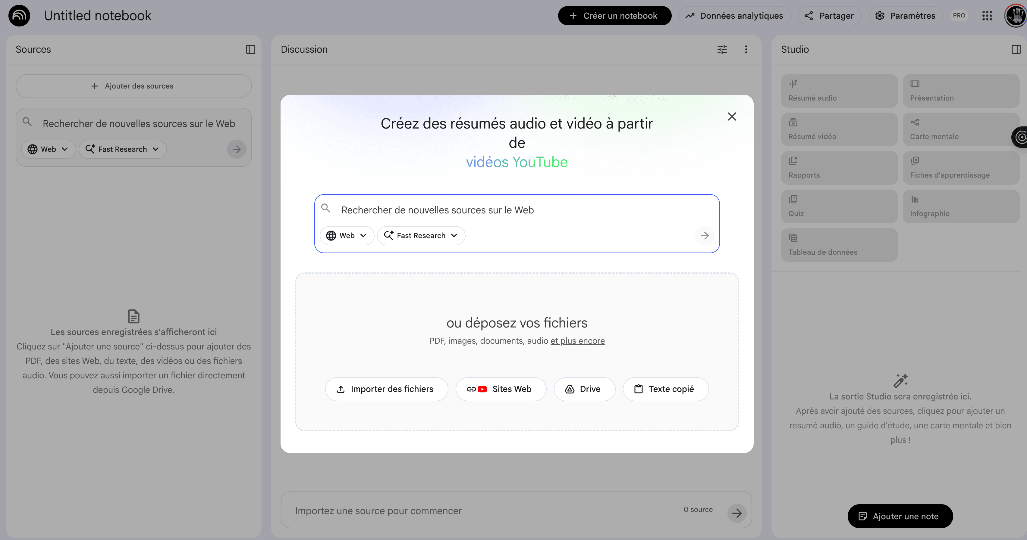Click the et plus encore link
1027x540 pixels.
click(577, 341)
